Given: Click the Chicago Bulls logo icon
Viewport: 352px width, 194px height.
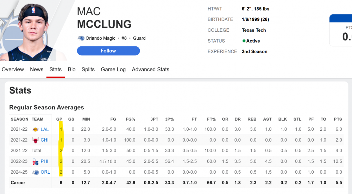Looking at the screenshot, I should pos(35,140).
